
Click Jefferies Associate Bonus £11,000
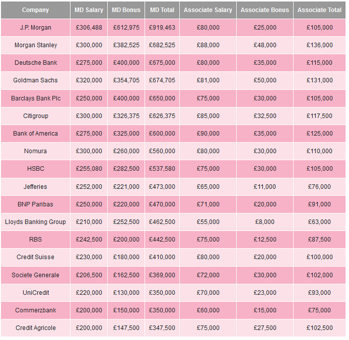(264, 187)
